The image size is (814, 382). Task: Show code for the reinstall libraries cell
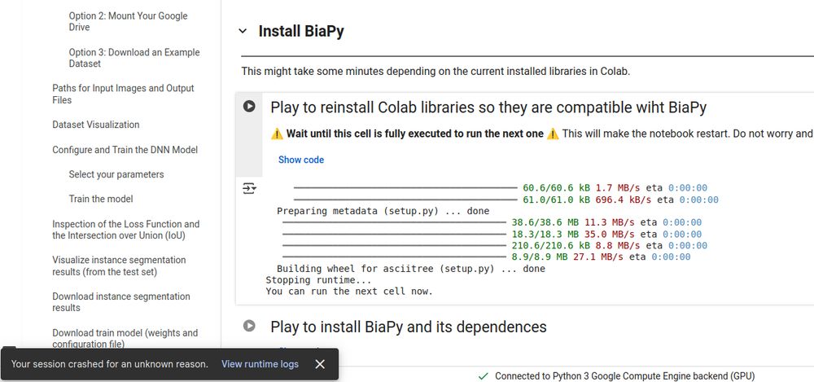click(301, 160)
